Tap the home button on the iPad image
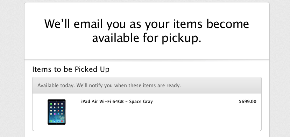 tap(57, 123)
